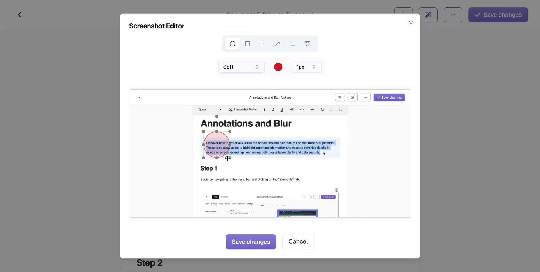
Task: Click the Save changes button in the dialog
Action: click(x=250, y=242)
